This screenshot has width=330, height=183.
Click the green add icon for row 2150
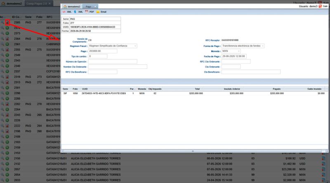point(7,158)
